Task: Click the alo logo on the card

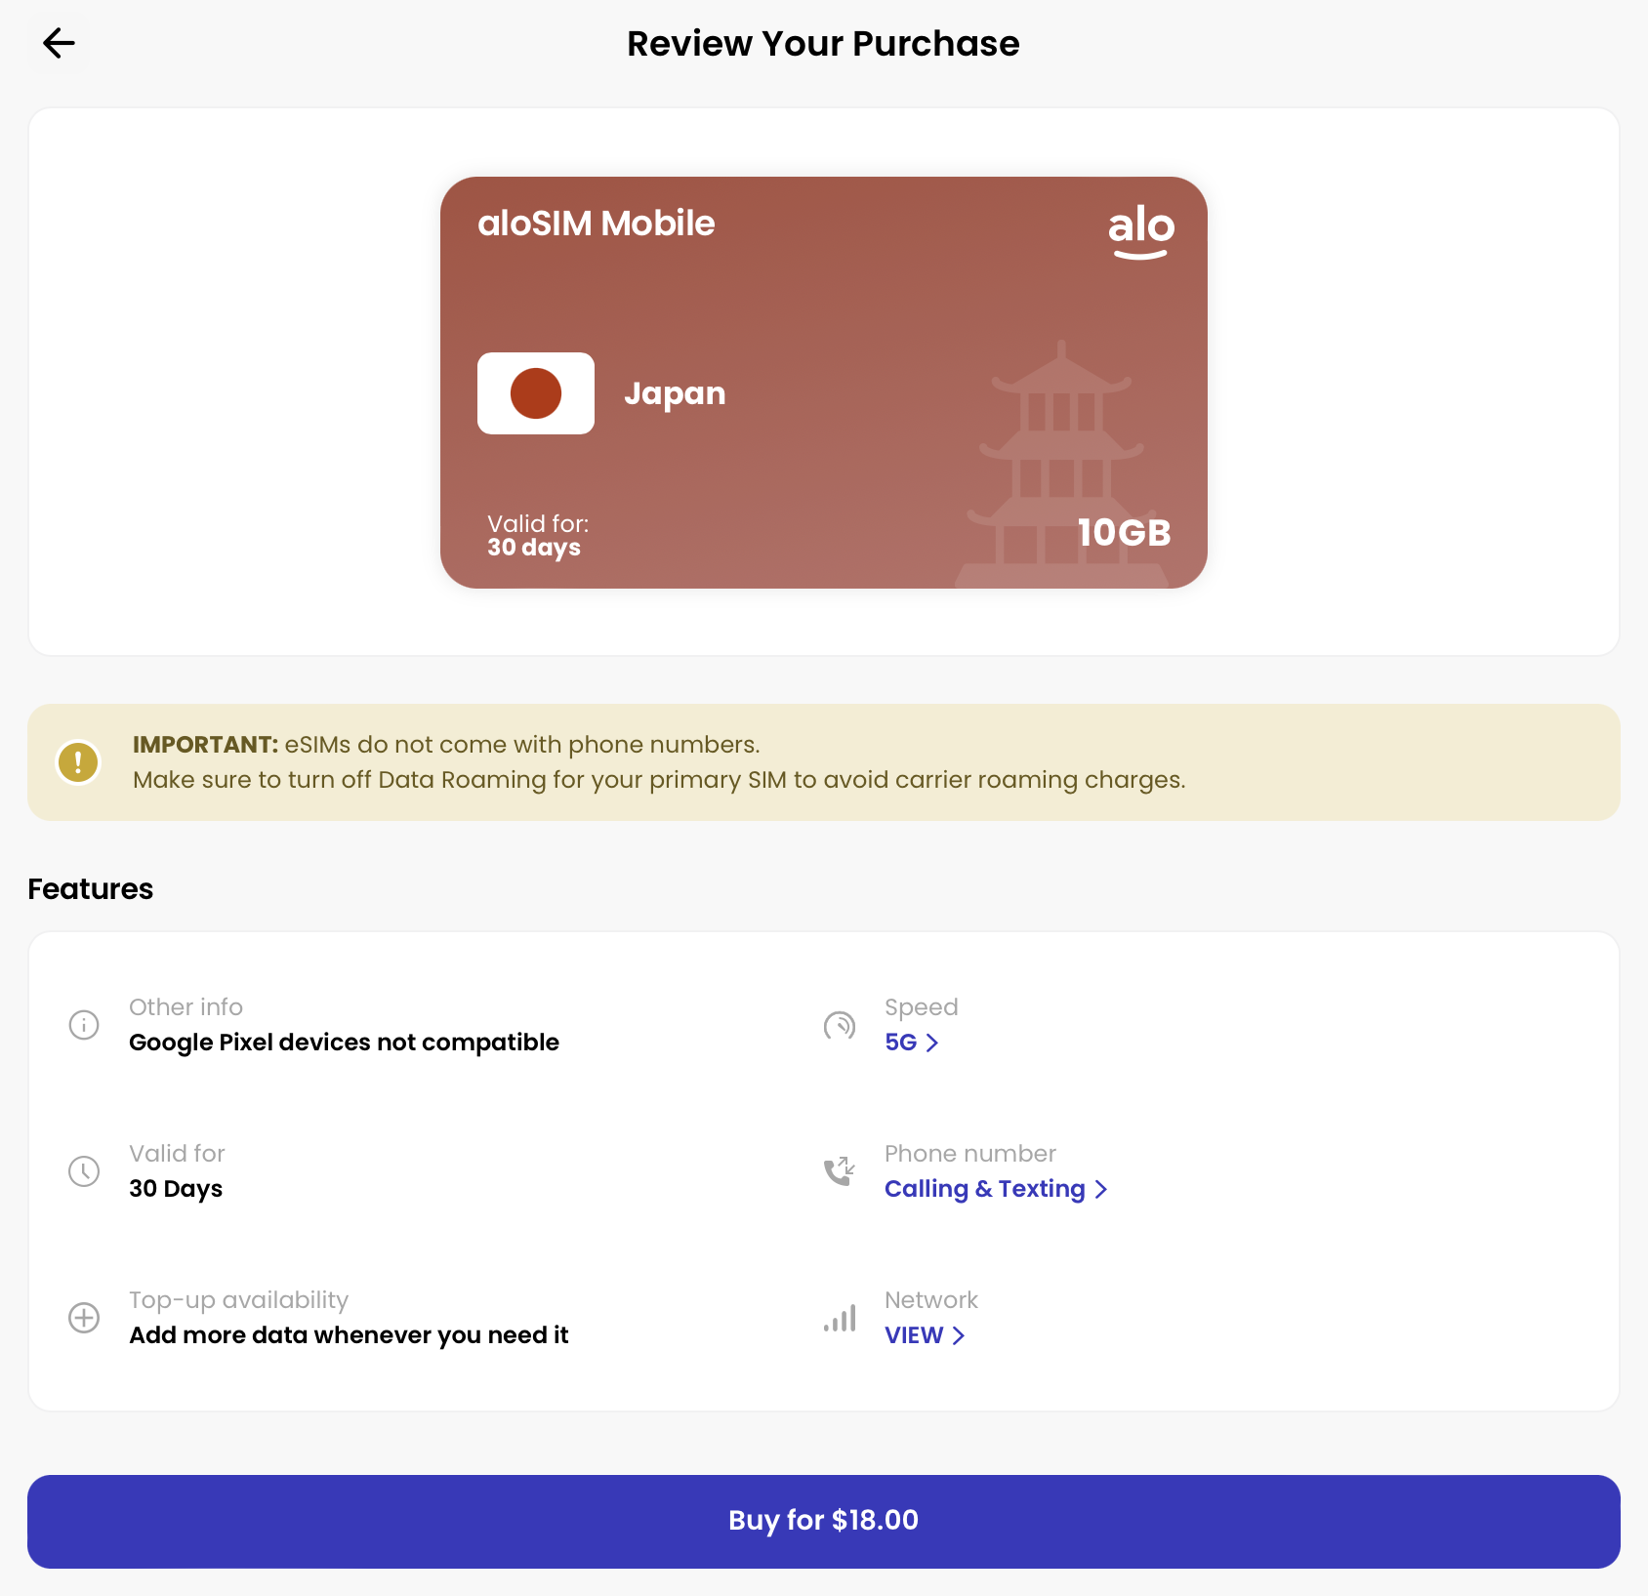Action: (x=1141, y=232)
